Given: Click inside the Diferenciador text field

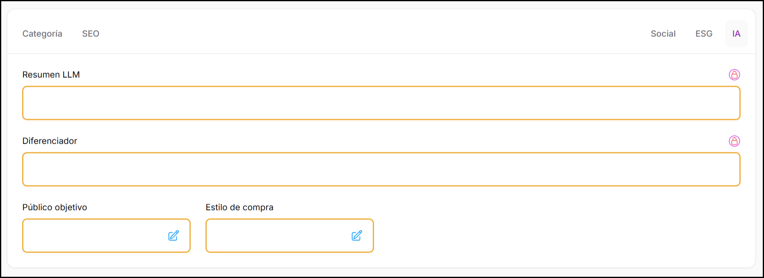Looking at the screenshot, I should [381, 169].
